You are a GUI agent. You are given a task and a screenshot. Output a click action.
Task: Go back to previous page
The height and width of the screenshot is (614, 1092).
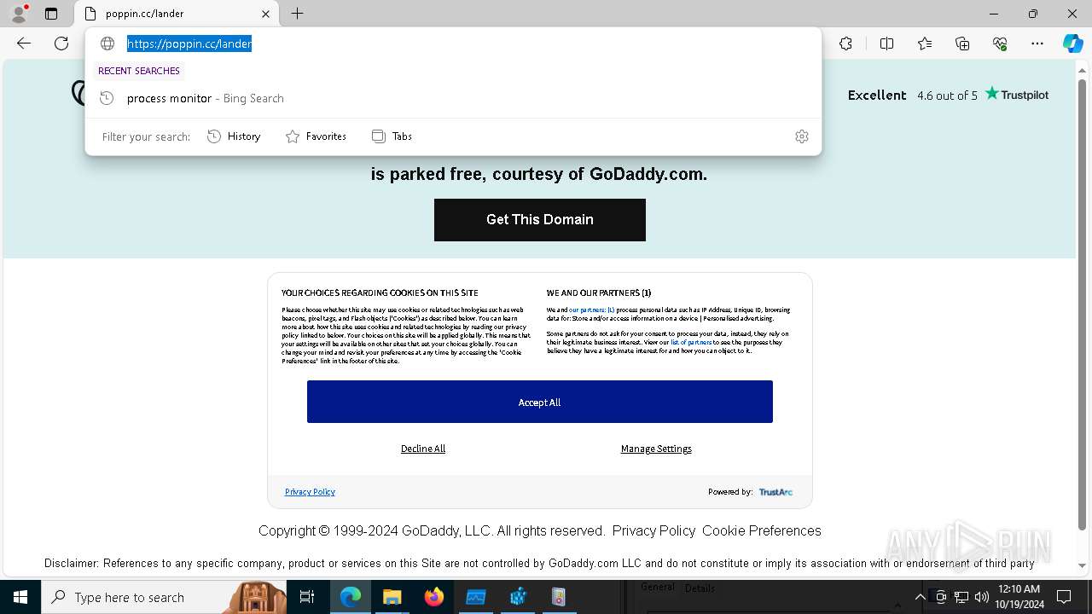pyautogui.click(x=24, y=43)
